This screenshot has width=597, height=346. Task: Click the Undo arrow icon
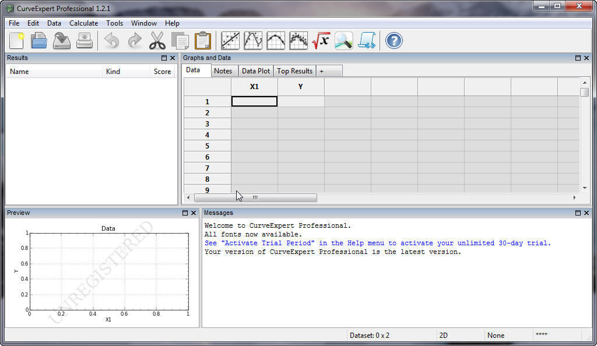112,41
